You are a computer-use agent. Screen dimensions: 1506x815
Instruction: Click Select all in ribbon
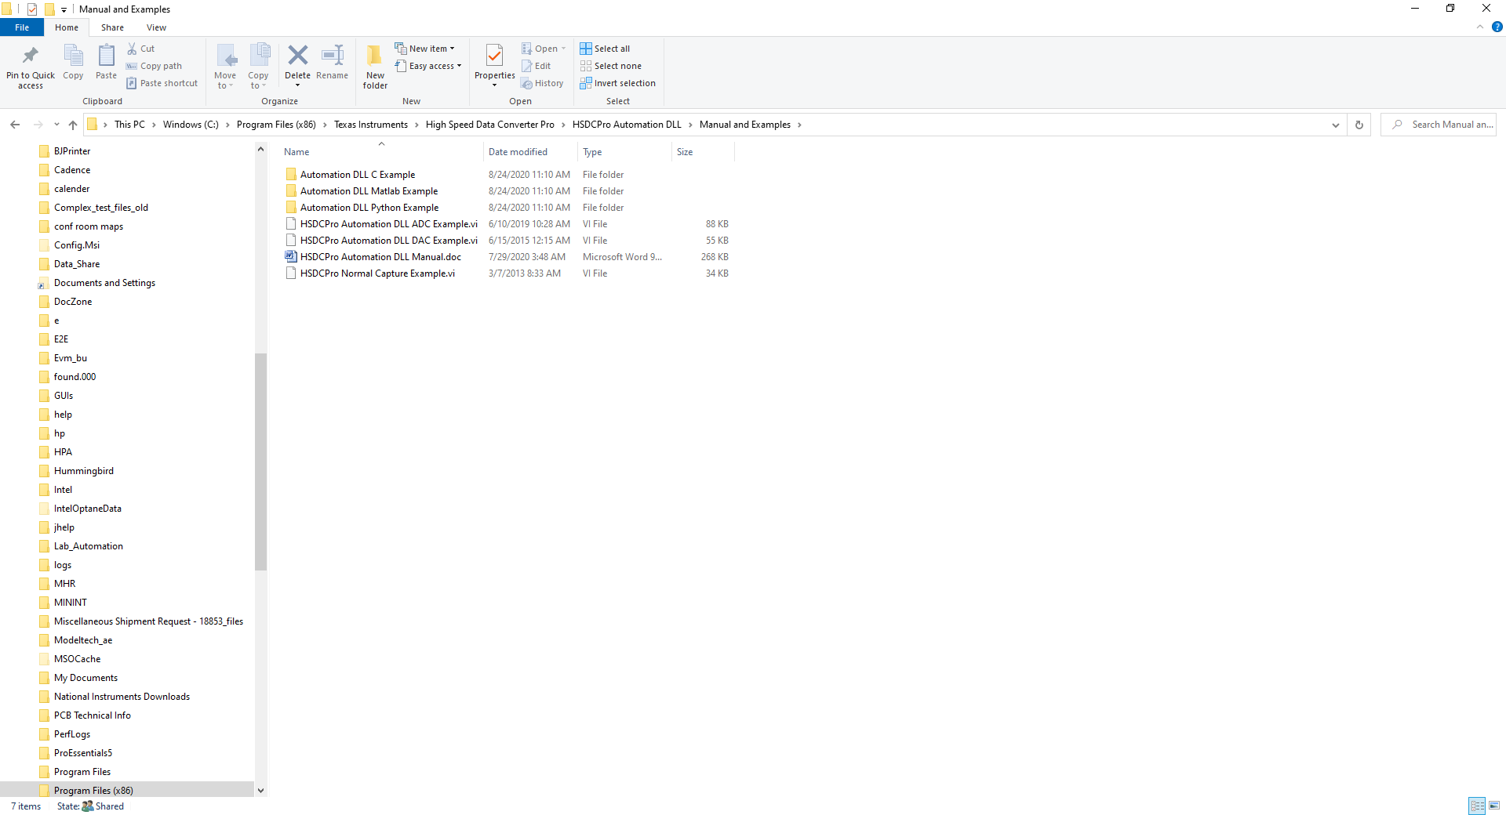click(605, 49)
